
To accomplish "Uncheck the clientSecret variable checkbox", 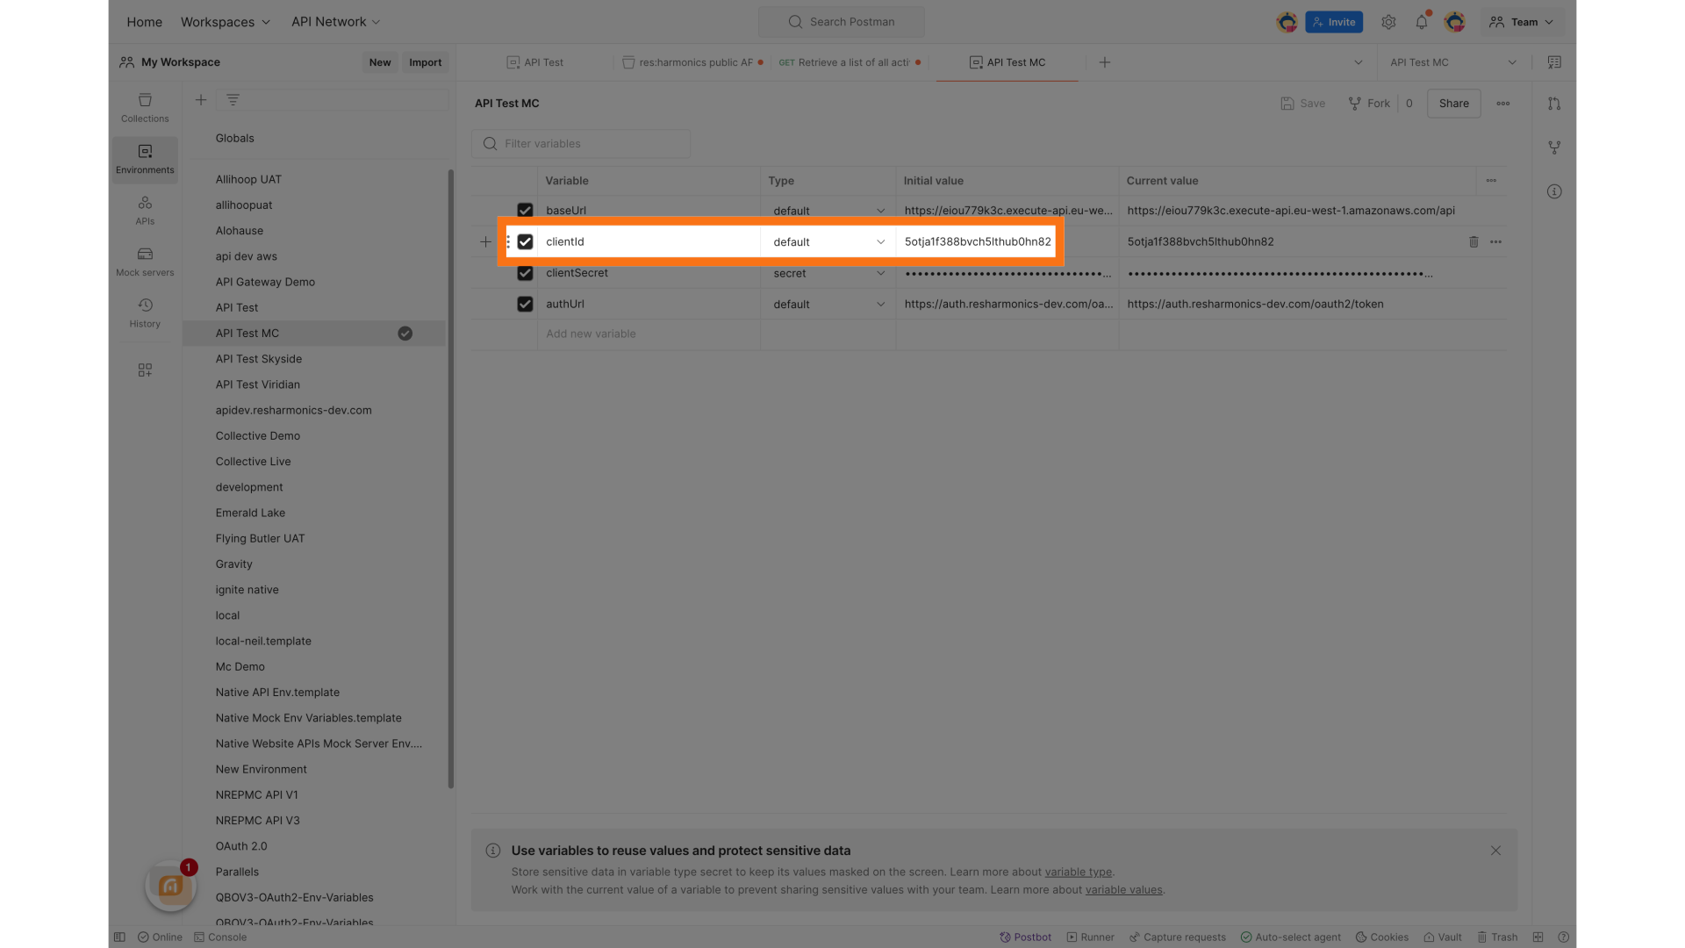I will click(525, 273).
